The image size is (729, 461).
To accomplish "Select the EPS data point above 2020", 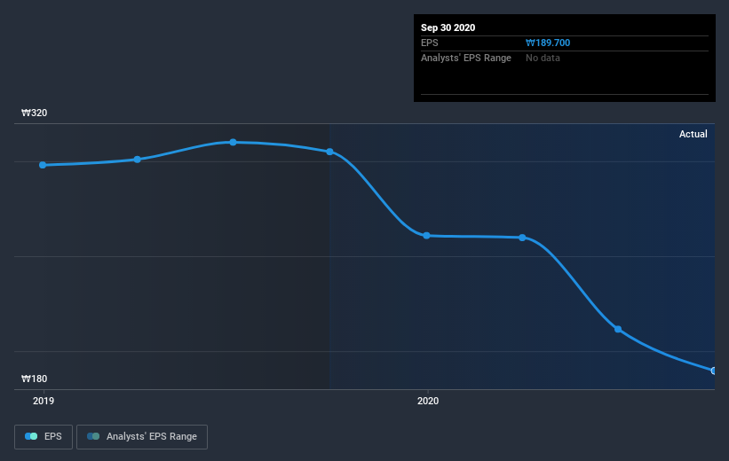I will 426,235.
